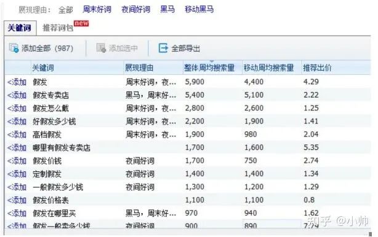
Task: Add the keyword 假发价格表
Action: (17, 200)
